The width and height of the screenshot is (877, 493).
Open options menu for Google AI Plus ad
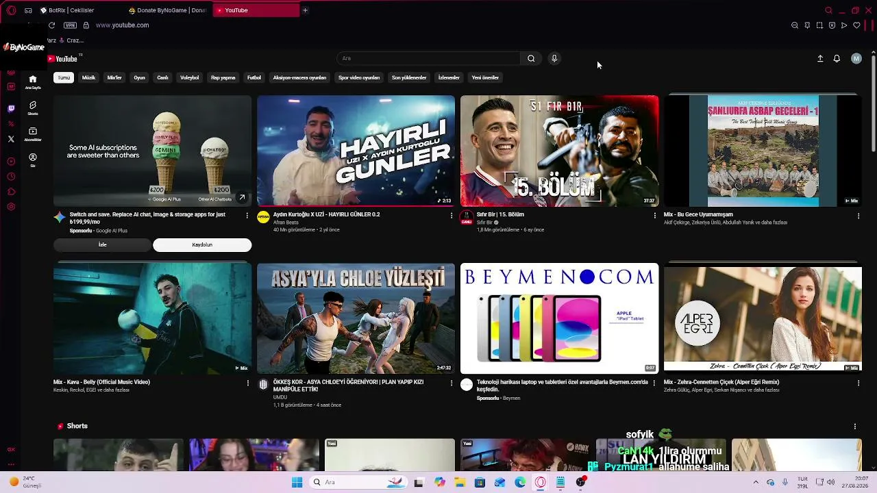tap(247, 215)
